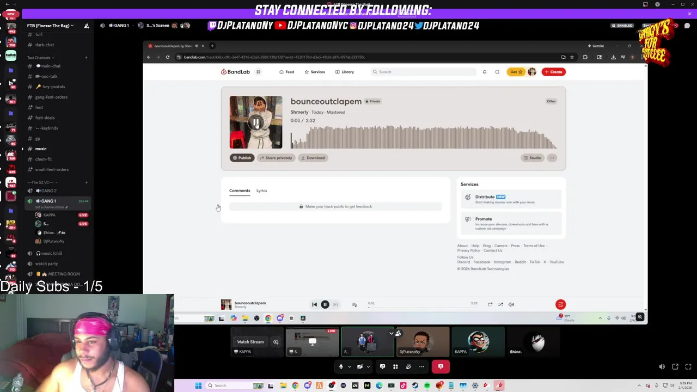Disconnect from the voice call
Viewport: 697px width, 392px height.
tap(441, 367)
